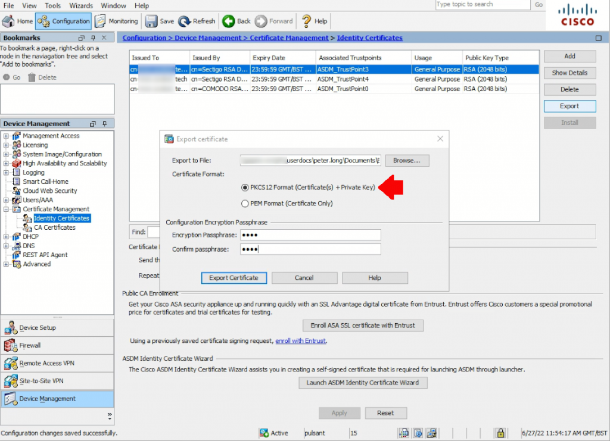Open the Tools menu

52,5
